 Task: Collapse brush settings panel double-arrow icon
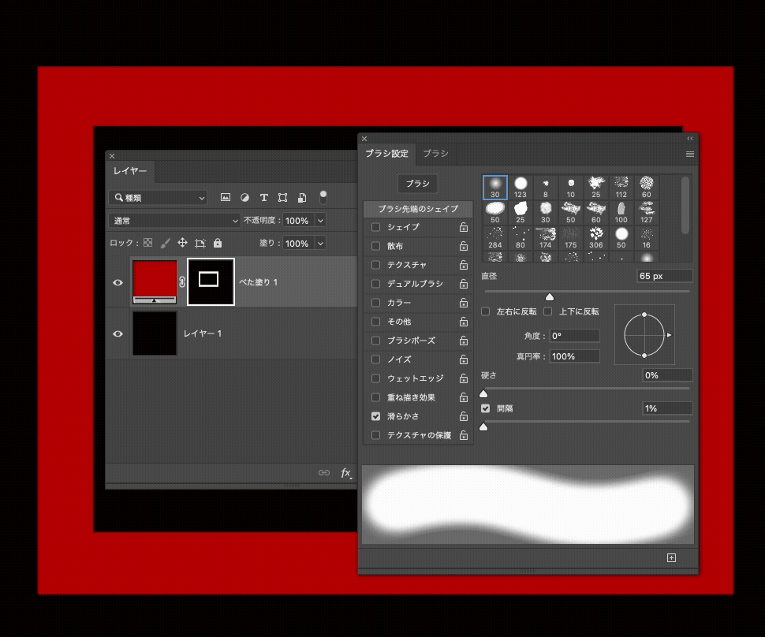click(x=690, y=139)
